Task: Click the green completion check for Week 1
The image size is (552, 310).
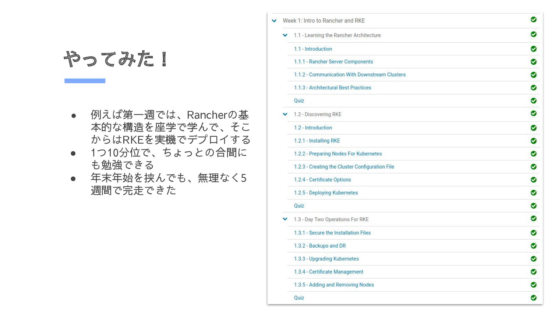Action: tap(534, 19)
